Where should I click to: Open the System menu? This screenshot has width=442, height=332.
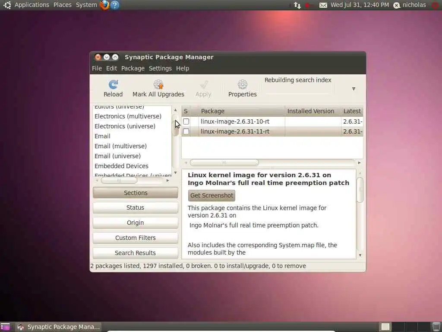(86, 5)
